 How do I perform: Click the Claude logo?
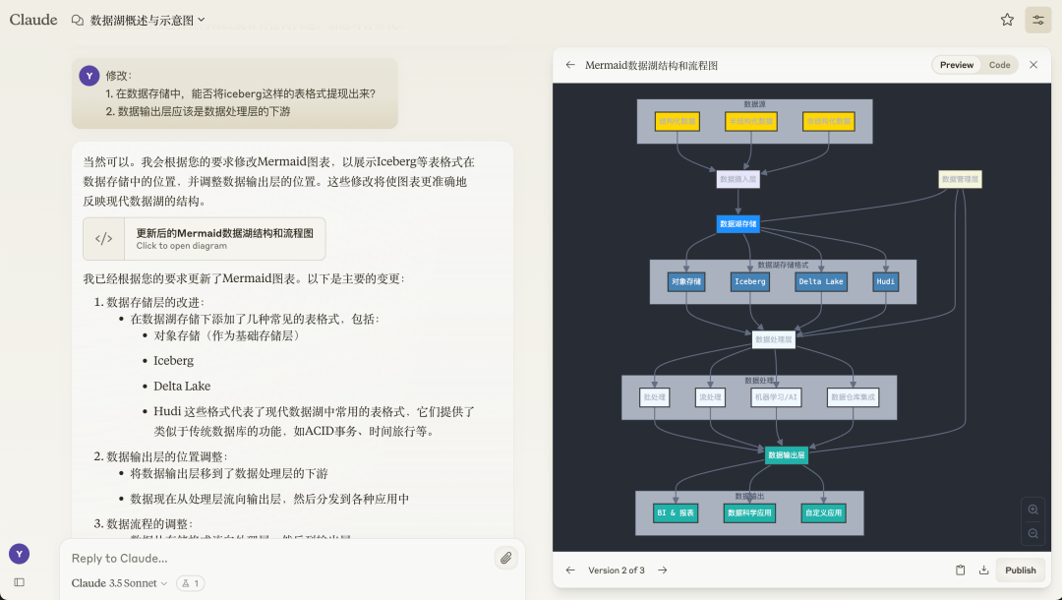[32, 20]
